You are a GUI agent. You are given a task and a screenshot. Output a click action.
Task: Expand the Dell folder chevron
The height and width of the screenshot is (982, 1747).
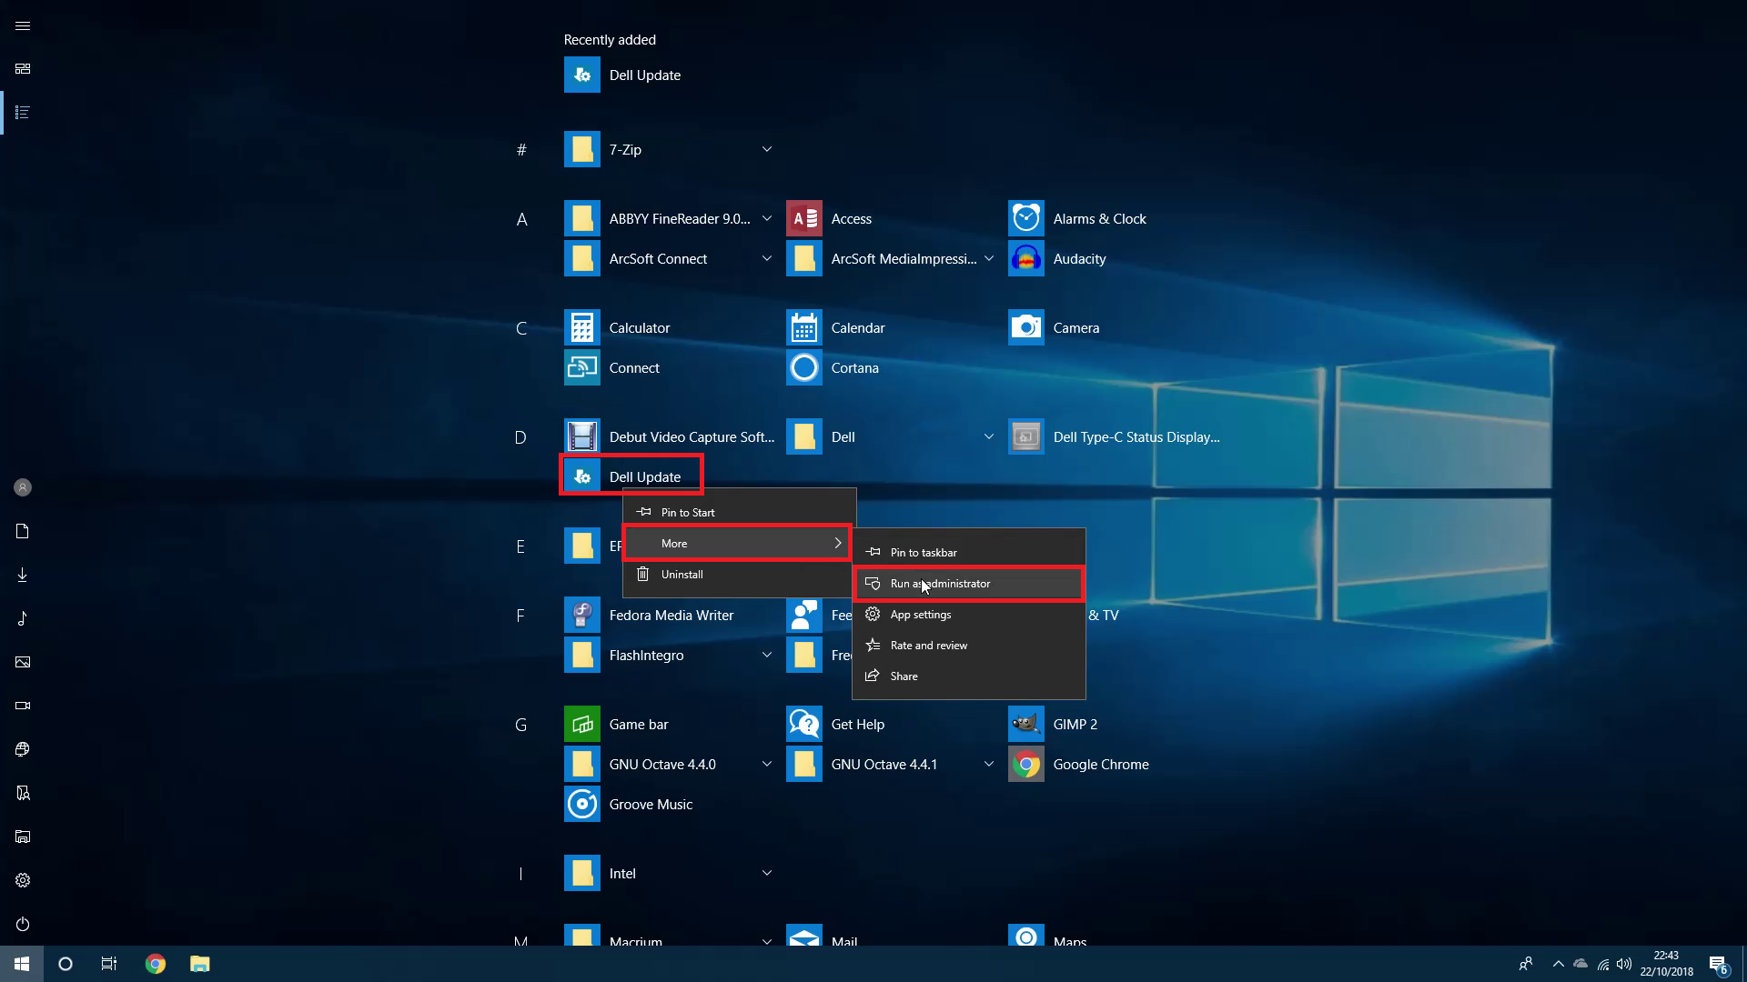coord(988,436)
